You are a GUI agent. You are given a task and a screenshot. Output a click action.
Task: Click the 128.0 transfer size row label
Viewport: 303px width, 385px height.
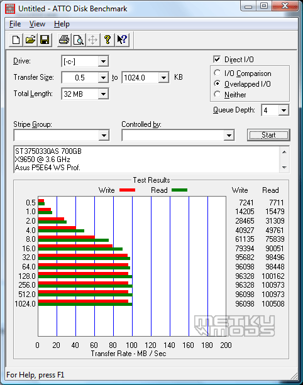pos(27,276)
